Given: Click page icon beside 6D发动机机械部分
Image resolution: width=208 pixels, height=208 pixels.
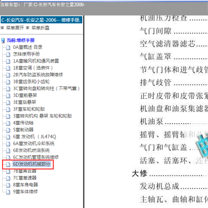Looking at the screenshot, I should (8, 164).
